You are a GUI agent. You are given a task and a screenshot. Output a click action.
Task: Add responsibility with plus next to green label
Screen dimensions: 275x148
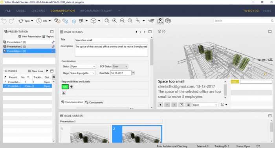(71, 87)
